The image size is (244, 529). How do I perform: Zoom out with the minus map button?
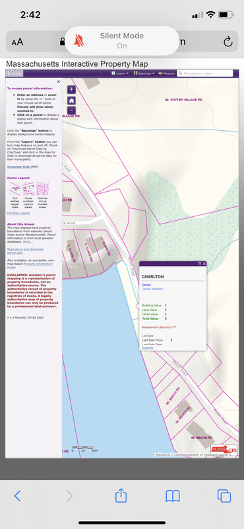point(71,110)
